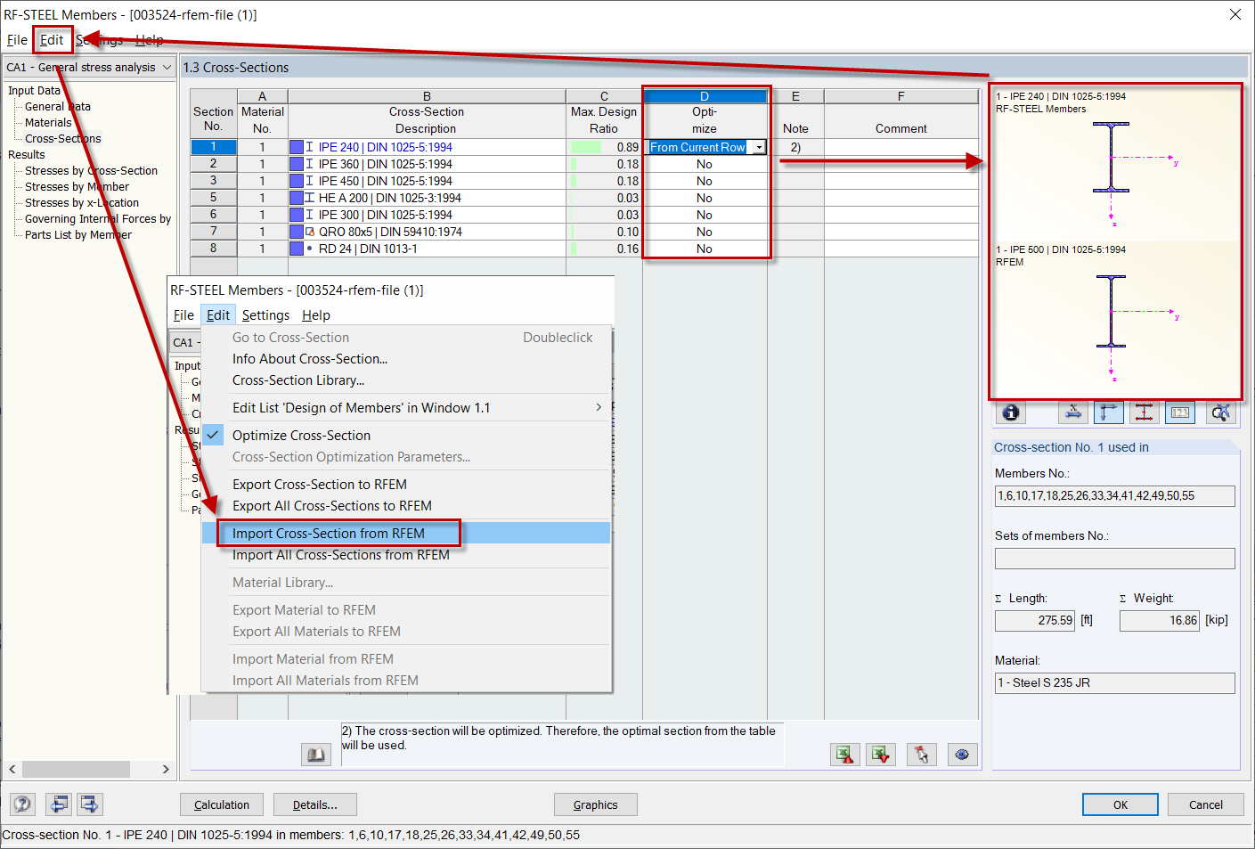
Task: Click the Members No. input field
Action: pos(1115,496)
